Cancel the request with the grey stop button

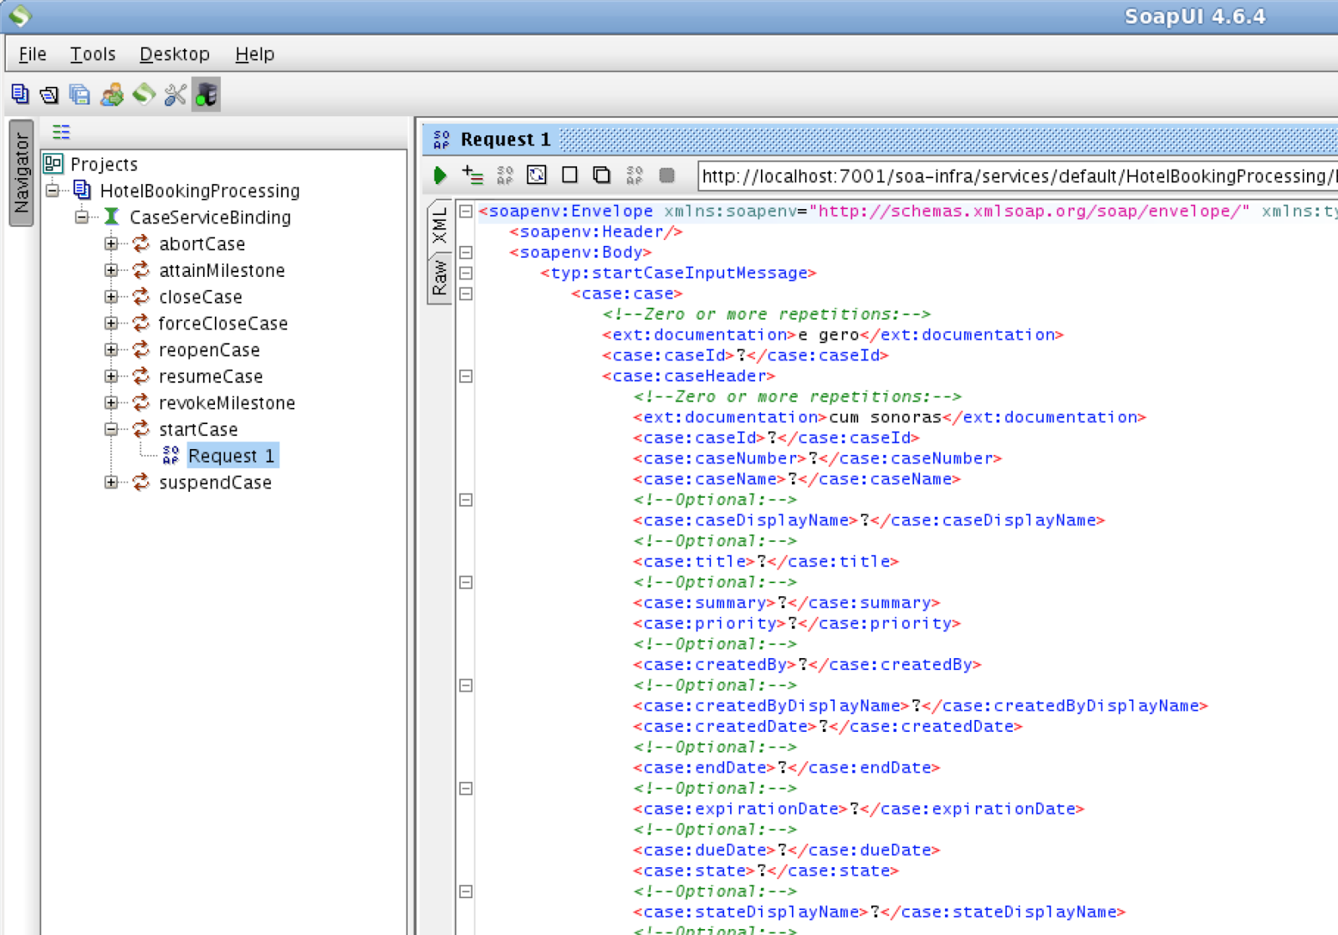(666, 175)
